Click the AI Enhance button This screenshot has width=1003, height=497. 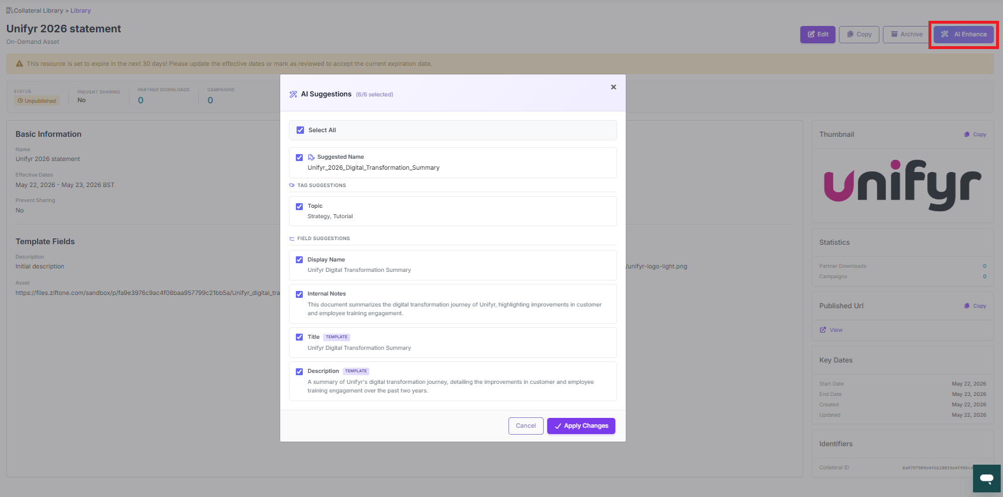point(964,35)
